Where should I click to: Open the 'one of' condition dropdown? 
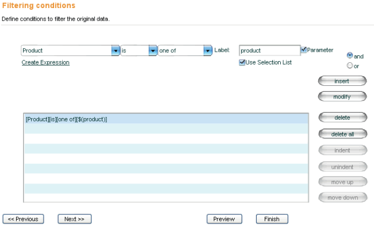tap(208, 51)
